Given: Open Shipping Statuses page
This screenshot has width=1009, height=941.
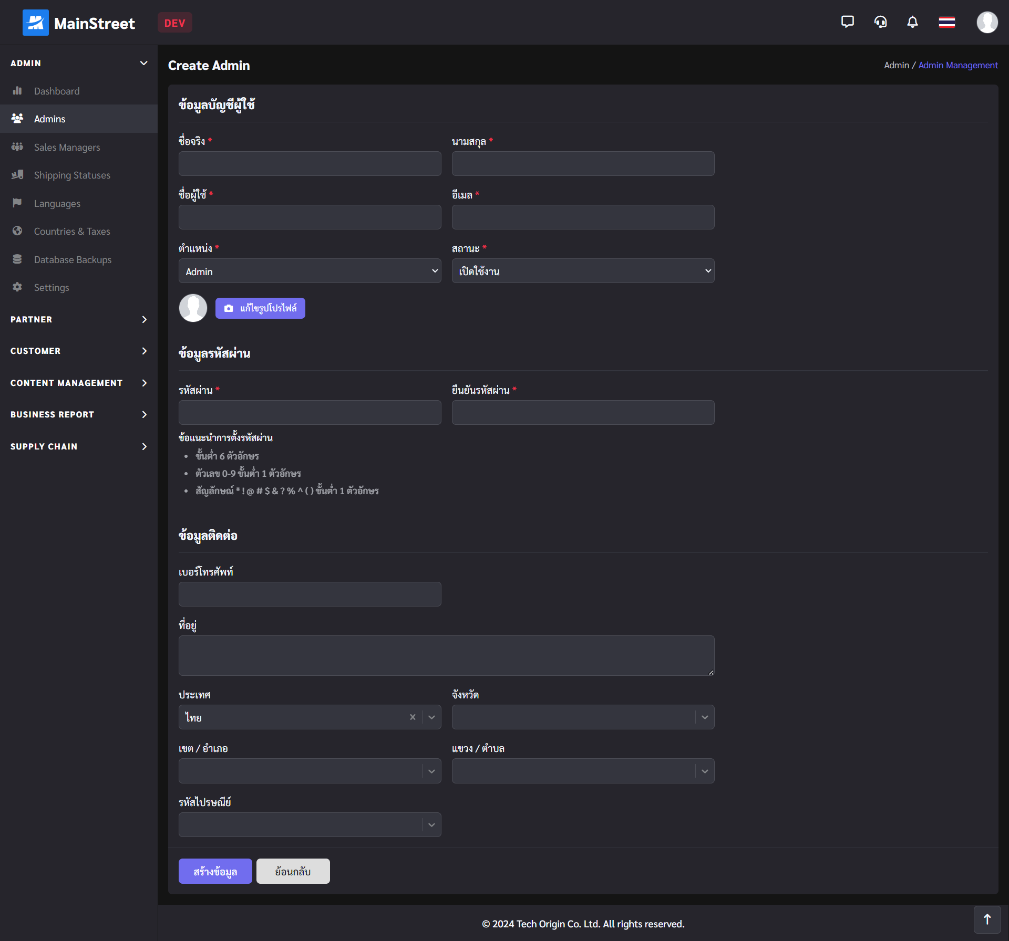Looking at the screenshot, I should (79, 175).
